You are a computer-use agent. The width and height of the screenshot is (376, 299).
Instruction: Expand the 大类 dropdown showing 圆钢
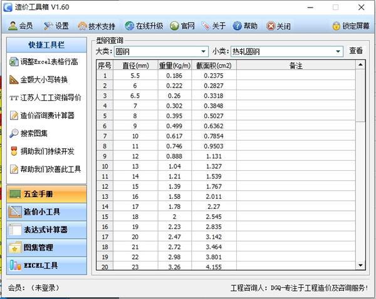(203, 51)
